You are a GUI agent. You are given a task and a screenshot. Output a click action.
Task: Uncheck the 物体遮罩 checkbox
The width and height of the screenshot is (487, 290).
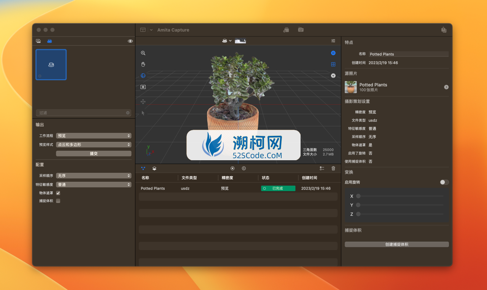point(58,193)
